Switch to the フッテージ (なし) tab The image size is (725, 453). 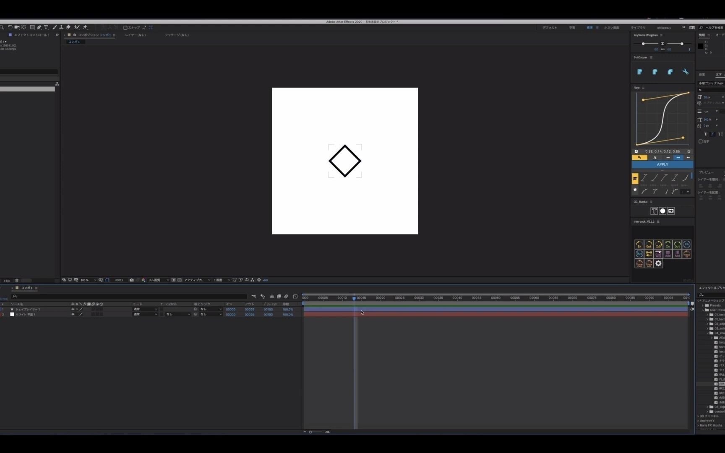pyautogui.click(x=177, y=35)
